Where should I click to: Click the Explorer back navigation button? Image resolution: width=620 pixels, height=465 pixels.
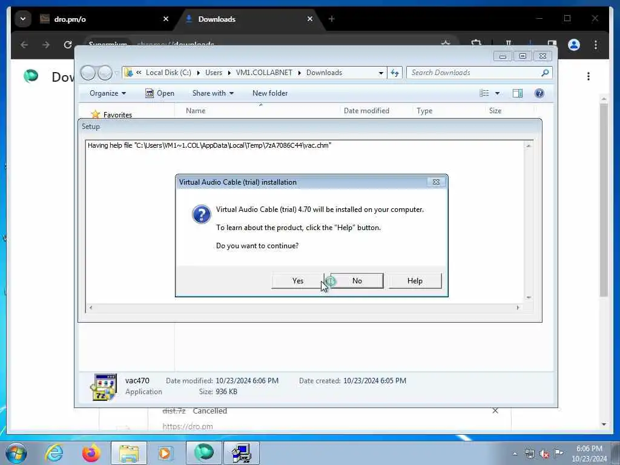[x=88, y=73]
